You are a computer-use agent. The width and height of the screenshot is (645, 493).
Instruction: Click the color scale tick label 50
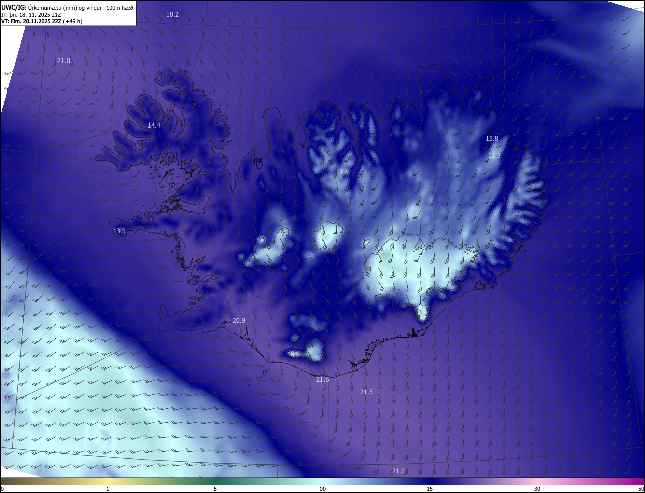click(641, 489)
